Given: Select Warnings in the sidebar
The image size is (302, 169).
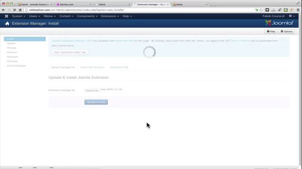Looking at the screenshot, I should coord(12,61).
